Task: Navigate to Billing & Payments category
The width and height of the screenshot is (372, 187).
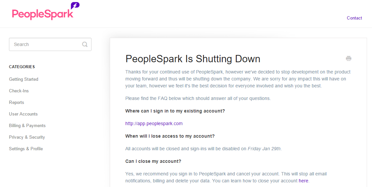Action: [x=27, y=125]
